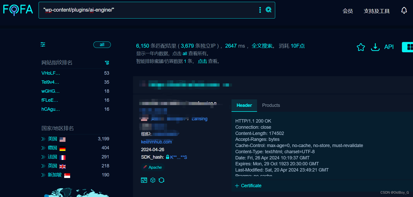This screenshot has width=413, height=197.
Task: Click the Content-Length: 174502 line
Action: (x=260, y=133)
